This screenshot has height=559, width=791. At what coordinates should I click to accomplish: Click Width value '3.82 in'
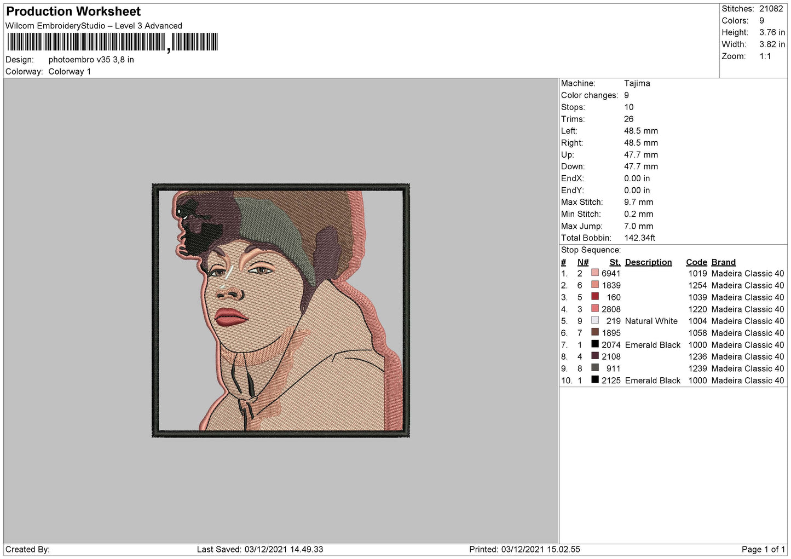pos(772,44)
